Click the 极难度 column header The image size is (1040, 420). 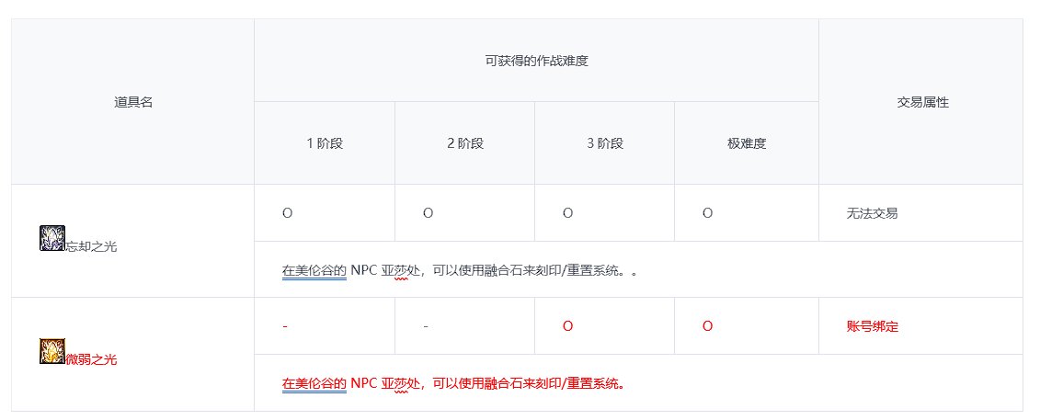[x=747, y=143]
